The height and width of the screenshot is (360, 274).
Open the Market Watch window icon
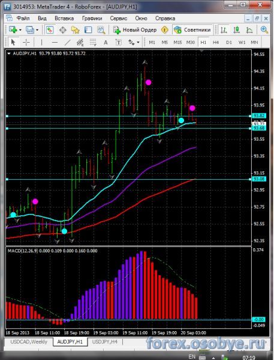(50, 30)
